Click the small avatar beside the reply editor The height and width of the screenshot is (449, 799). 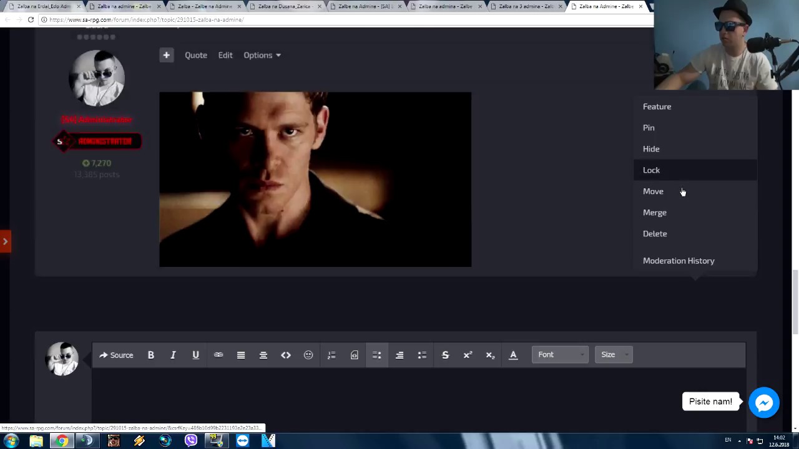point(62,359)
